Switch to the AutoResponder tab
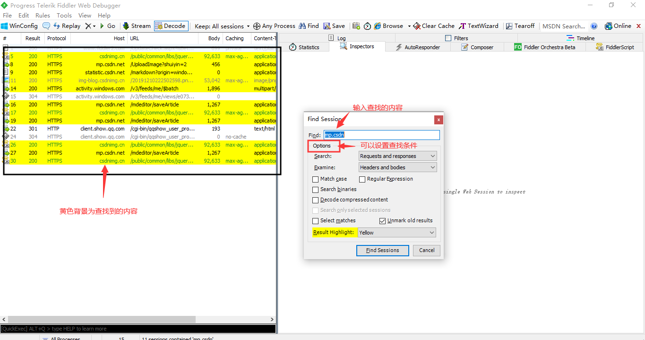The width and height of the screenshot is (645, 340). click(418, 47)
